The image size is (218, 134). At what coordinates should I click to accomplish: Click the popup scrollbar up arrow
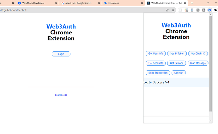coord(210,15)
